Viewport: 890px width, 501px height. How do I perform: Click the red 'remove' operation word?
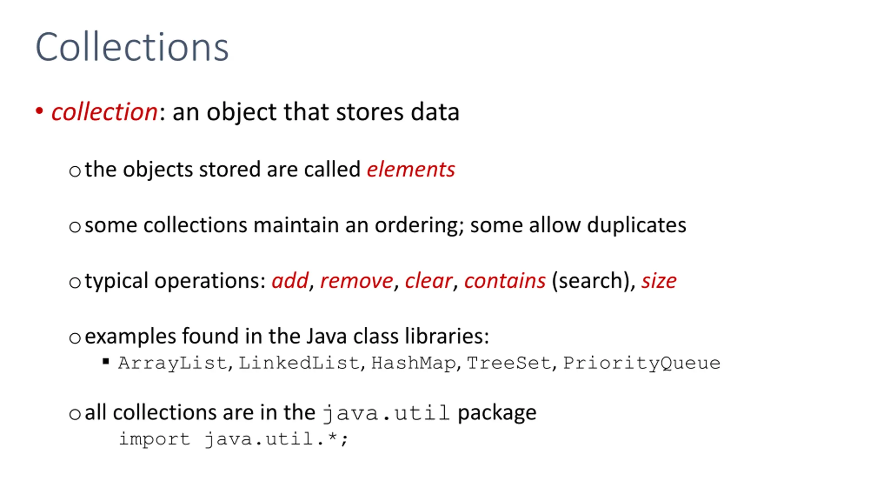[x=356, y=280]
